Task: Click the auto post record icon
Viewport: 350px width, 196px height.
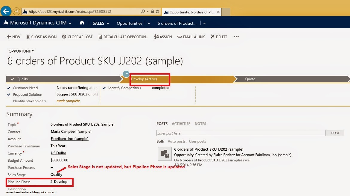Action: [165, 154]
